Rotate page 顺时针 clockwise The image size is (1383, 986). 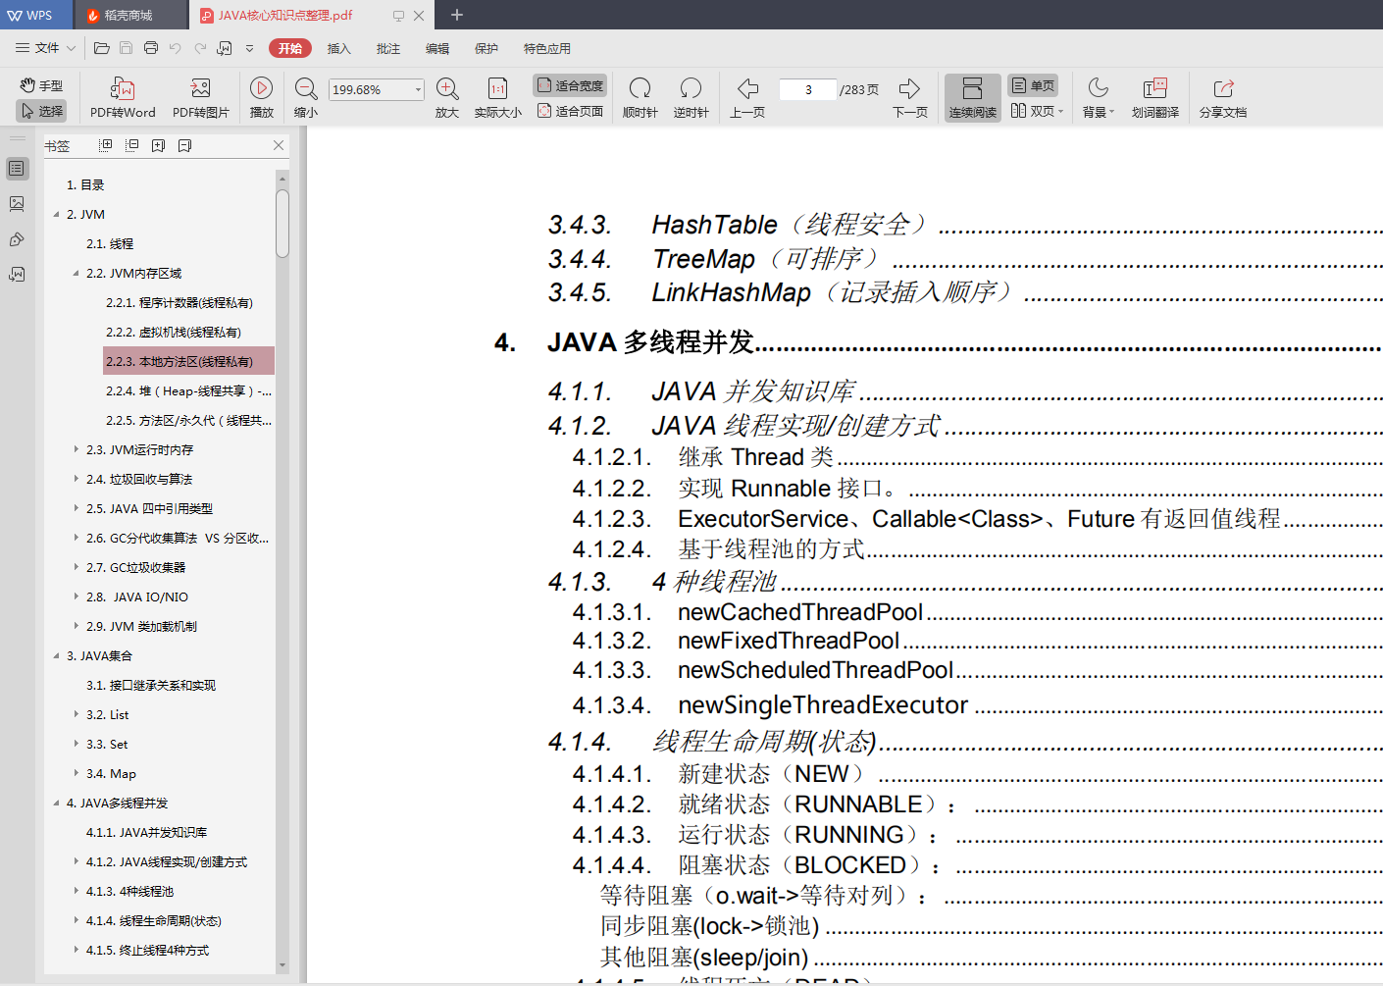tap(640, 98)
